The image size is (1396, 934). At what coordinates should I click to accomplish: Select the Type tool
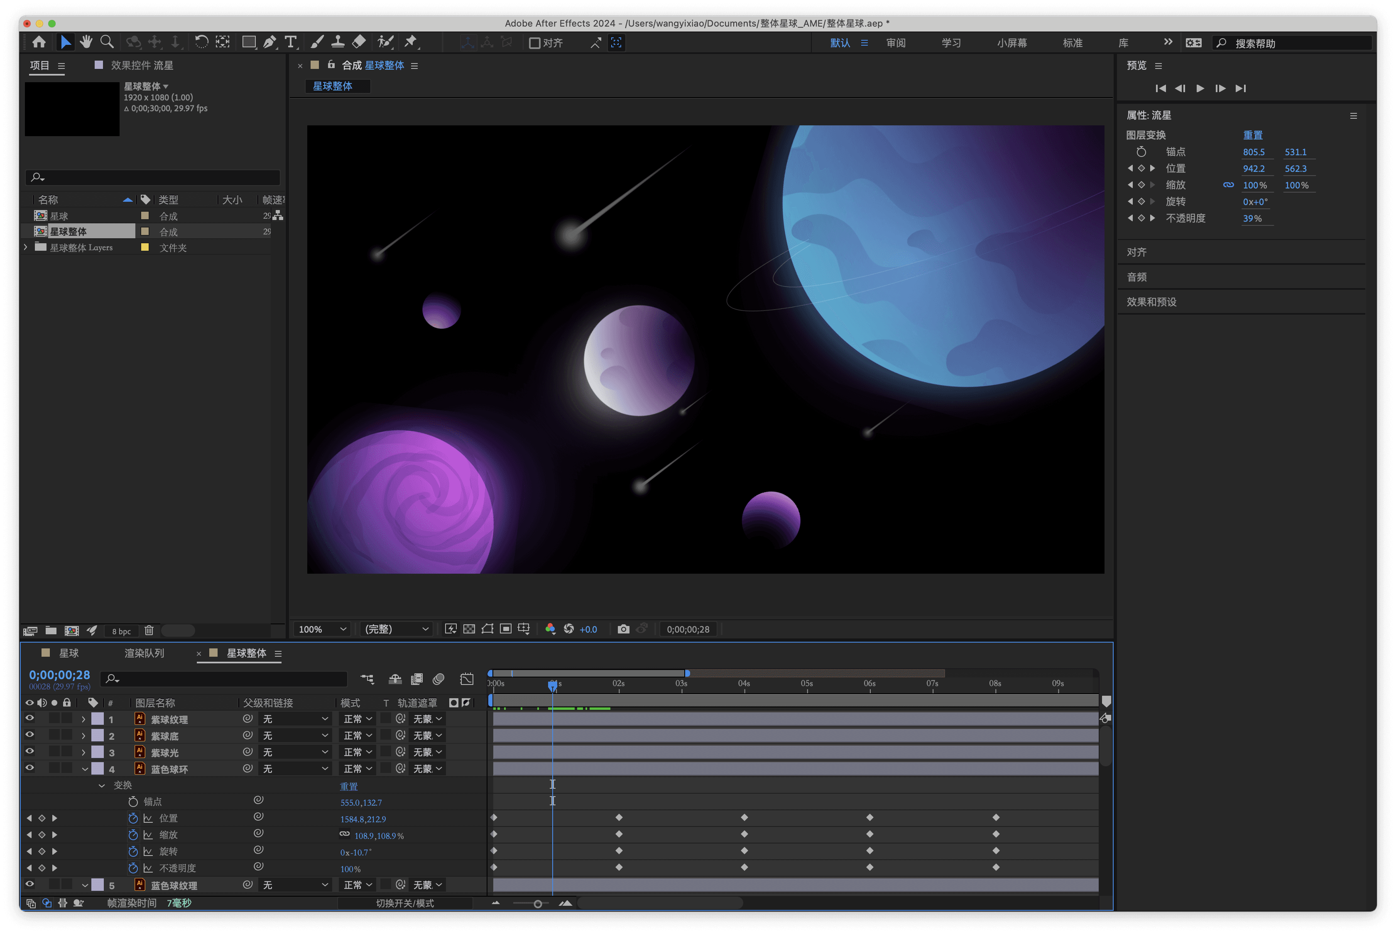click(290, 42)
